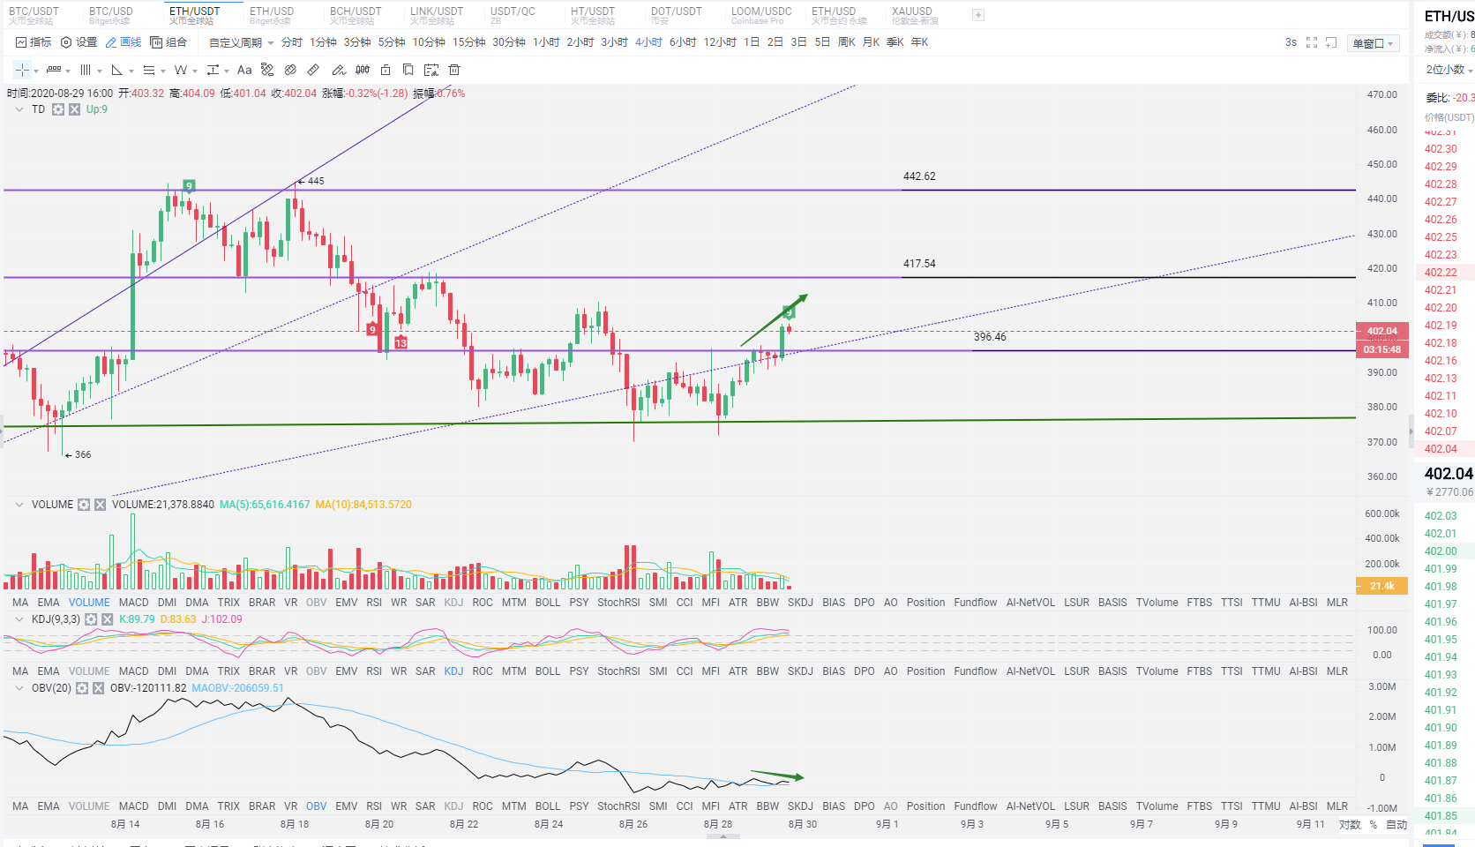The width and height of the screenshot is (1475, 847).
Task: Close the VOLUME indicator panel
Action: click(x=100, y=505)
